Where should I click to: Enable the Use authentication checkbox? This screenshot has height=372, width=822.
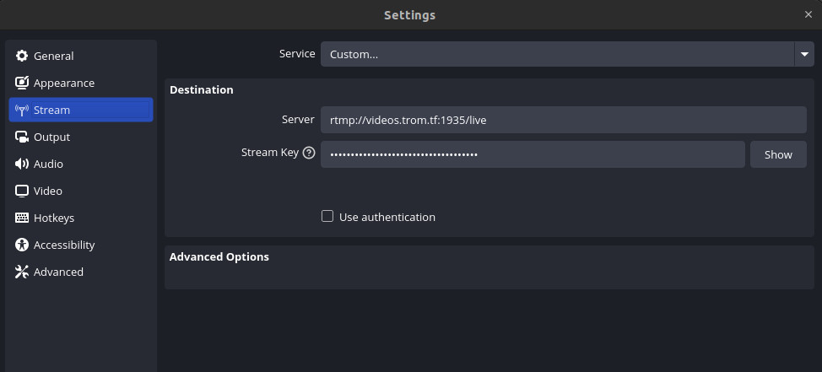(x=327, y=216)
